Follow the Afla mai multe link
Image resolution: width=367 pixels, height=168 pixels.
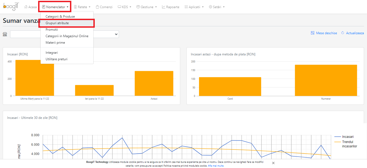coord(216,166)
